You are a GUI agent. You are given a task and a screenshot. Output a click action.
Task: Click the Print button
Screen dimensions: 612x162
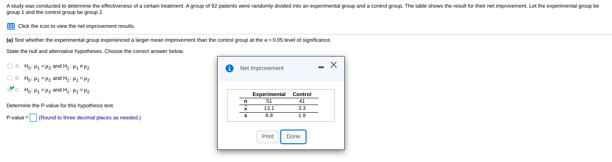[x=268, y=137]
